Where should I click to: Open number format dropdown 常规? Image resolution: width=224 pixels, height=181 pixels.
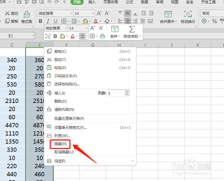tap(212, 13)
